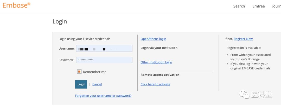Click the Register Now link
The image size is (281, 107).
pos(243,39)
